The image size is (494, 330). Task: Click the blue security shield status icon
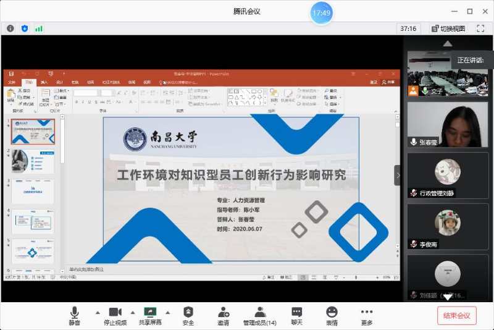tap(25, 28)
